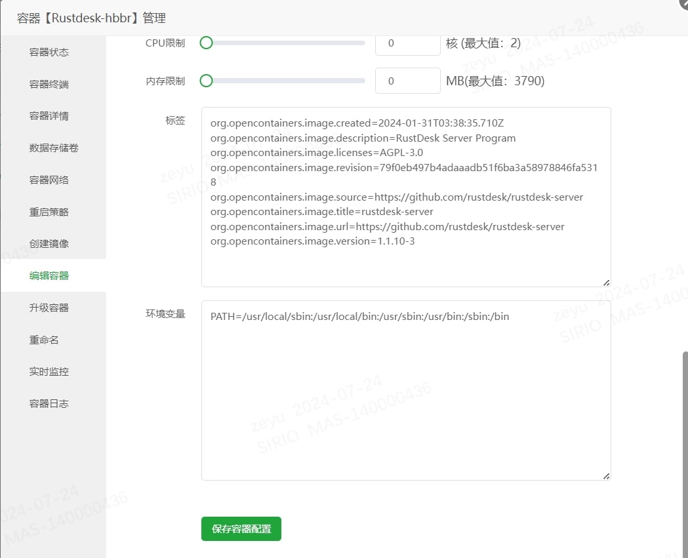
Task: Click the image.description label line
Action: (363, 138)
